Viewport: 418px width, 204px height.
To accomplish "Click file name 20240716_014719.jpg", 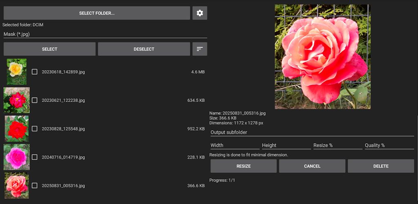I will click(x=63, y=157).
